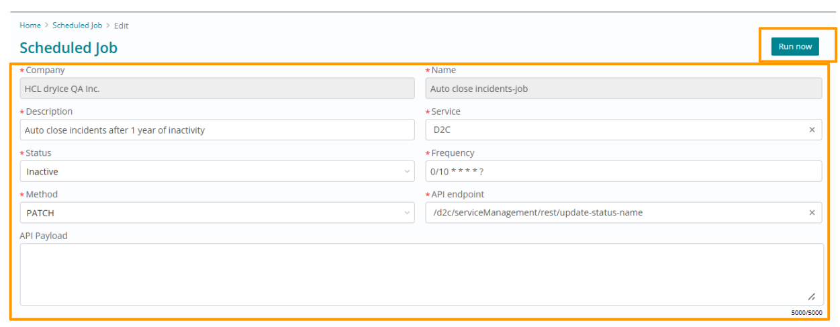The width and height of the screenshot is (840, 327).
Task: Clear the API endpoint using its X icon
Action: [811, 213]
